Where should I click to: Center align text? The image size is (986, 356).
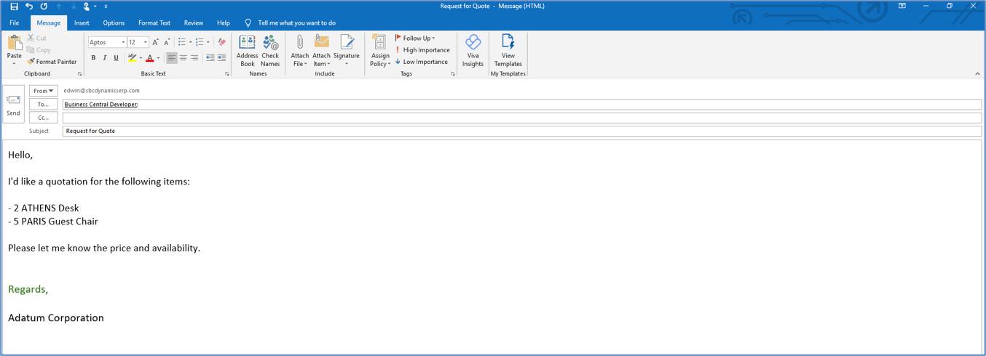pyautogui.click(x=183, y=58)
